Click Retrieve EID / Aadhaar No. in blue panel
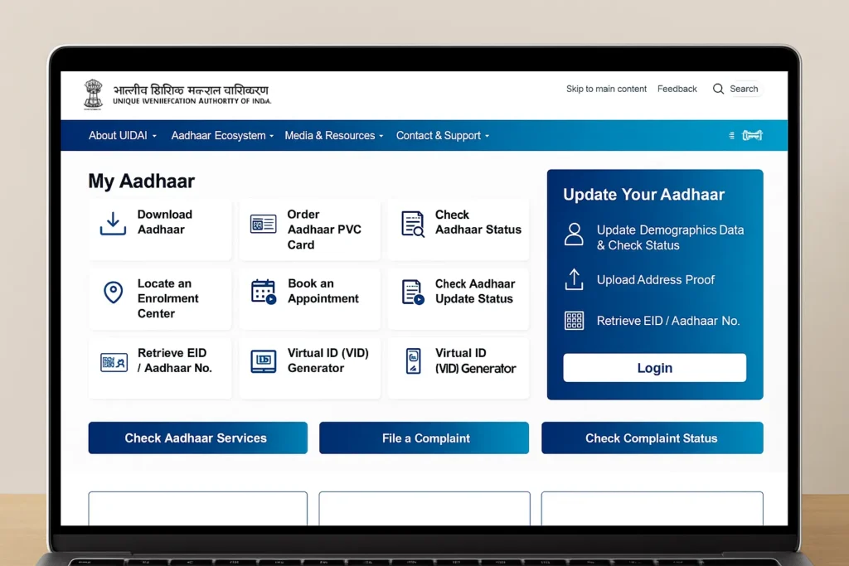Viewport: 849px width, 566px height. 668,321
